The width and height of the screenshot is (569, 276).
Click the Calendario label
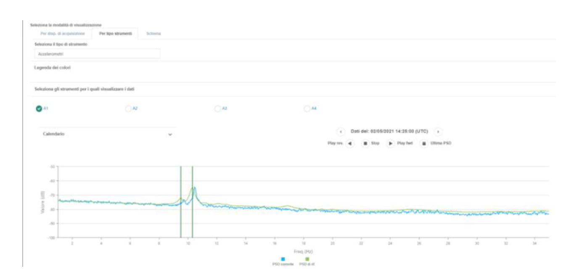pos(53,134)
